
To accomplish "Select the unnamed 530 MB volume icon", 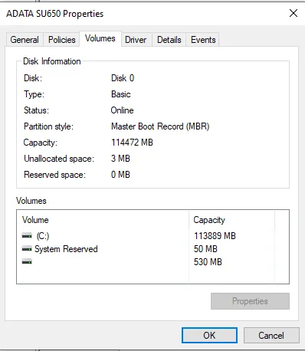I will [x=27, y=261].
